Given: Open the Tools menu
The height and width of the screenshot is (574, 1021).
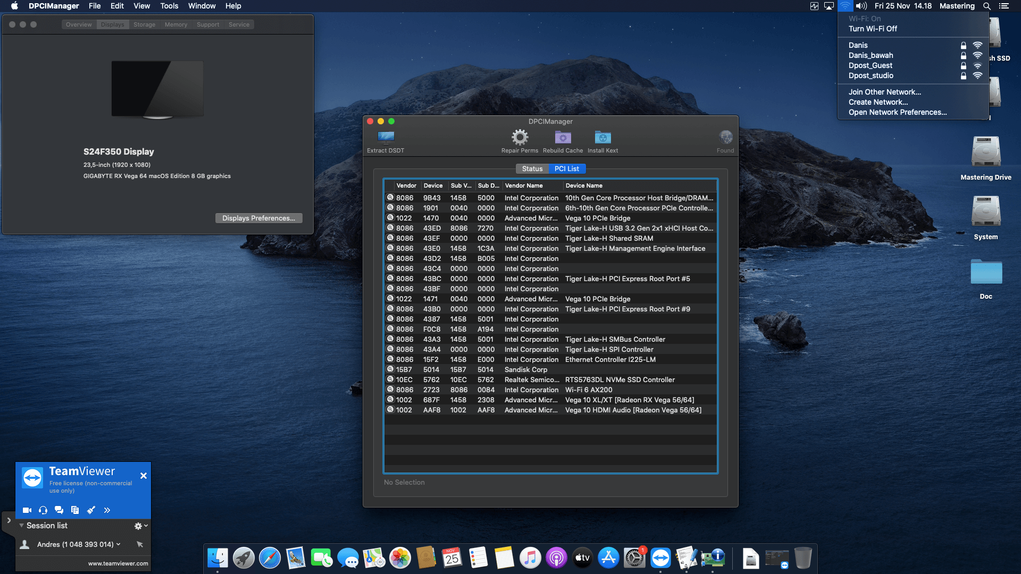Looking at the screenshot, I should coord(169,6).
